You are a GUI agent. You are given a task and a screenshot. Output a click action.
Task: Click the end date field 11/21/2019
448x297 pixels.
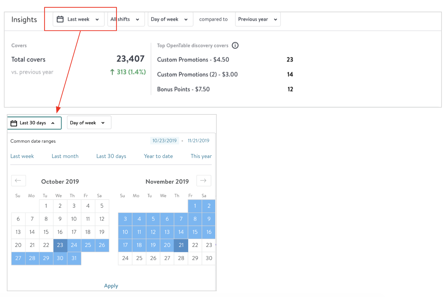(198, 141)
